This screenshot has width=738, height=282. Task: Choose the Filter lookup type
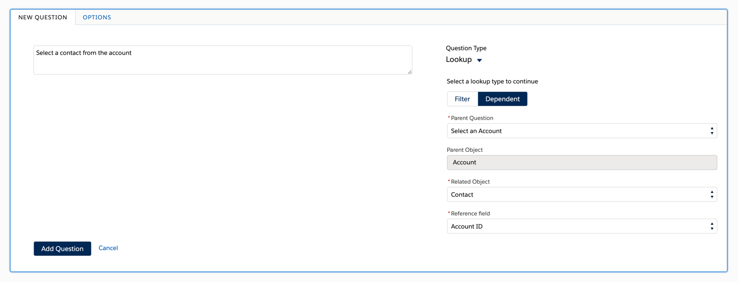(x=462, y=99)
